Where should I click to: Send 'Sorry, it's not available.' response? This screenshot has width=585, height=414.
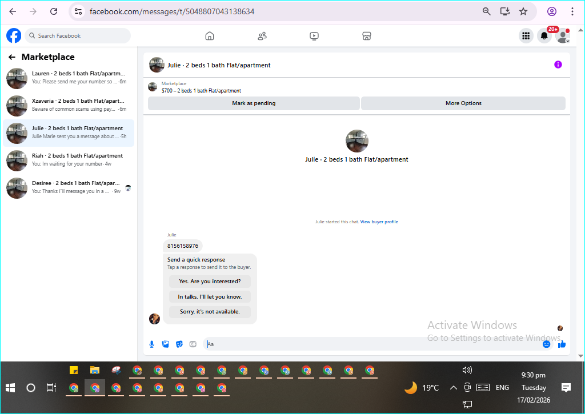[x=210, y=312]
